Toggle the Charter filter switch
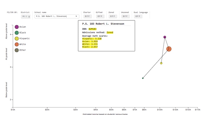 tap(87, 16)
